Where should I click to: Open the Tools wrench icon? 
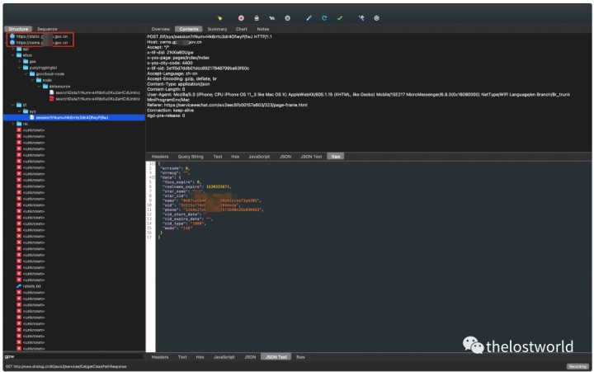pos(361,18)
